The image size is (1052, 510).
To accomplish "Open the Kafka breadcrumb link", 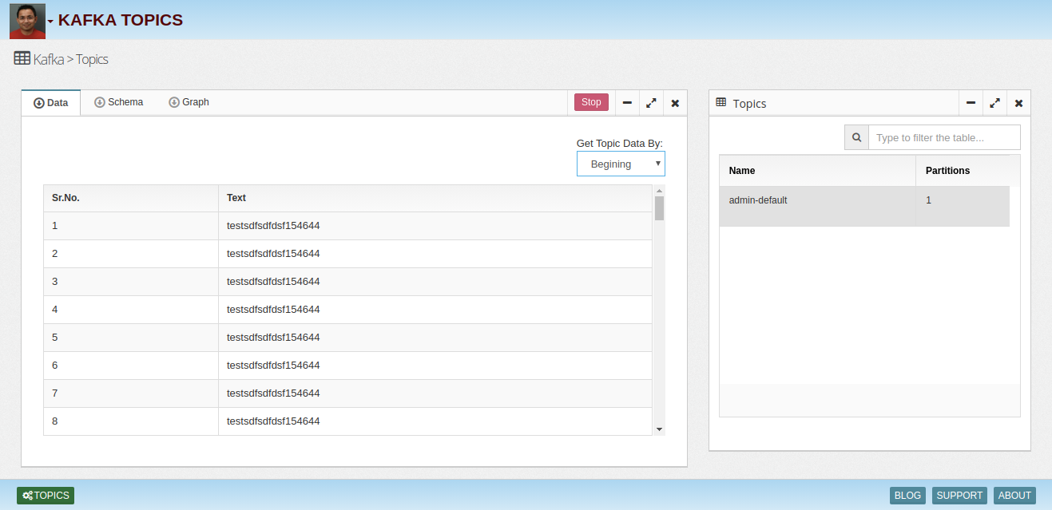I will pos(48,59).
